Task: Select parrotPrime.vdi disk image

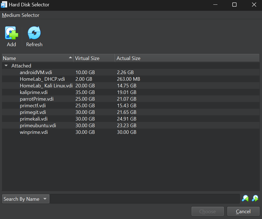Action: (x=37, y=99)
